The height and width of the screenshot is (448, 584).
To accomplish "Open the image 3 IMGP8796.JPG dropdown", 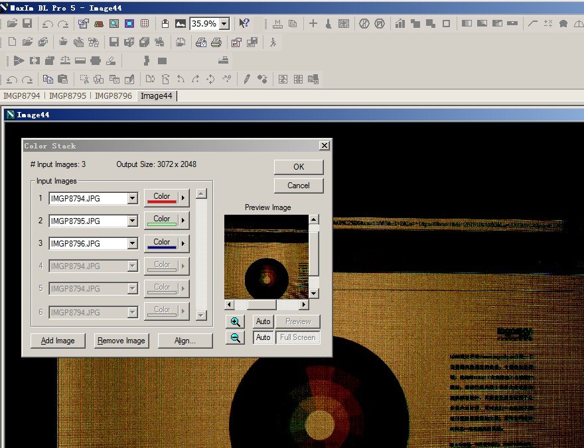I will [x=132, y=243].
